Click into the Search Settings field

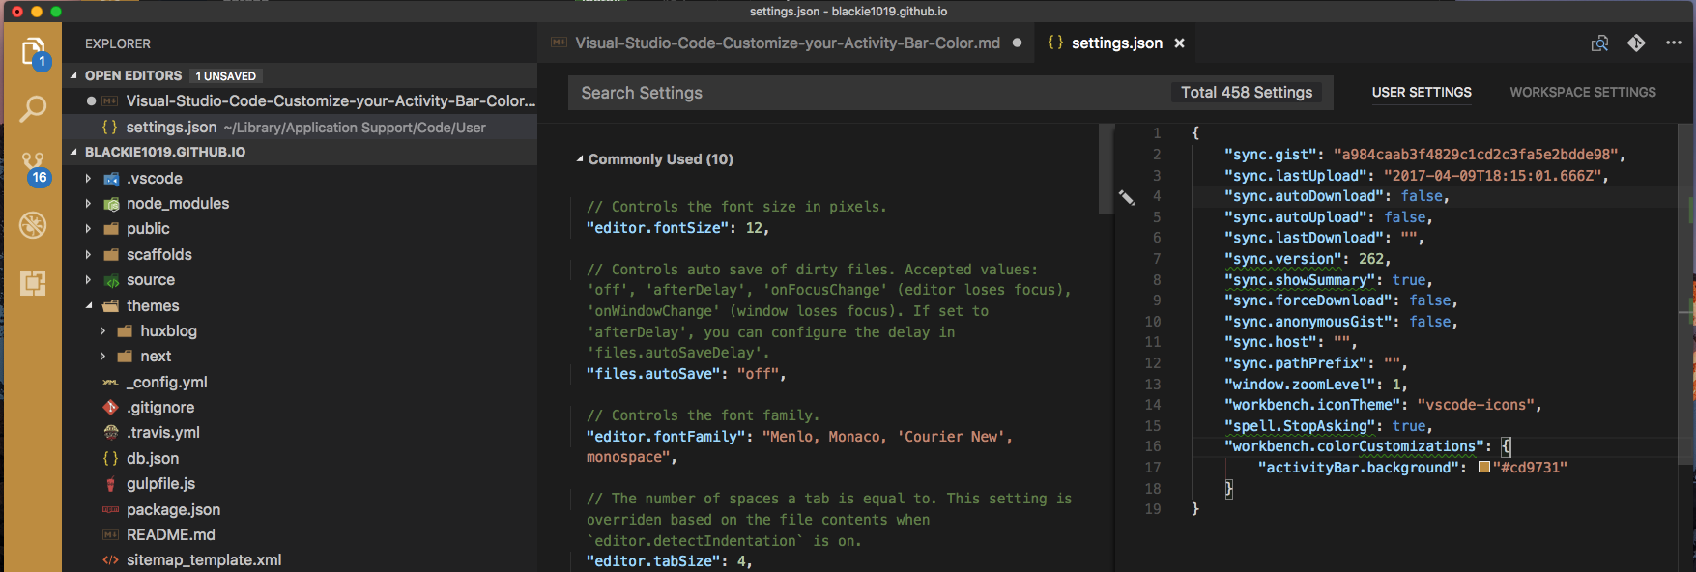pyautogui.click(x=870, y=93)
